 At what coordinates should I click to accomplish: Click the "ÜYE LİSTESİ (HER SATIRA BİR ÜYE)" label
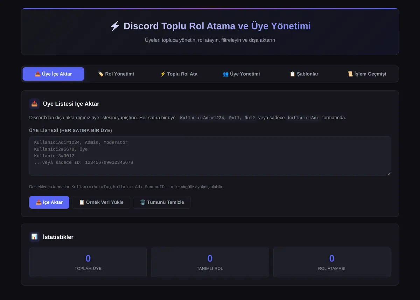coord(71,130)
